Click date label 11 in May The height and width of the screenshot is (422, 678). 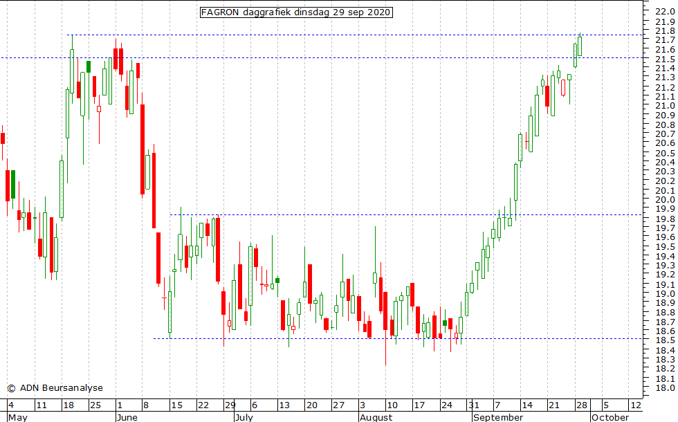click(x=41, y=405)
